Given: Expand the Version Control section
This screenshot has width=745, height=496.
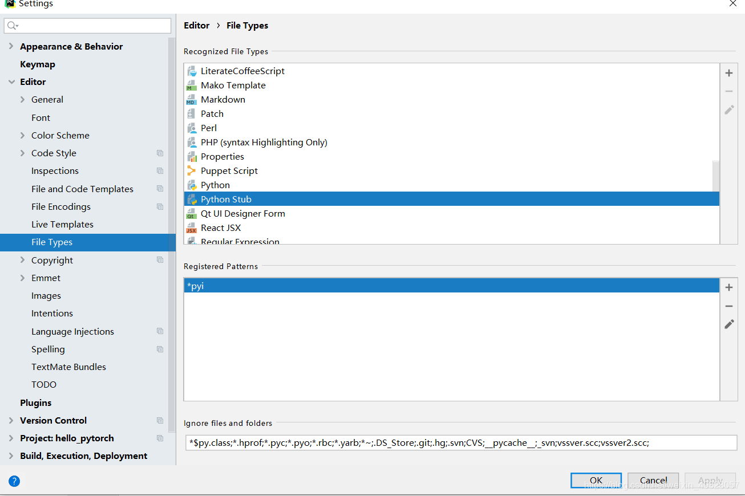Looking at the screenshot, I should pyautogui.click(x=11, y=421).
